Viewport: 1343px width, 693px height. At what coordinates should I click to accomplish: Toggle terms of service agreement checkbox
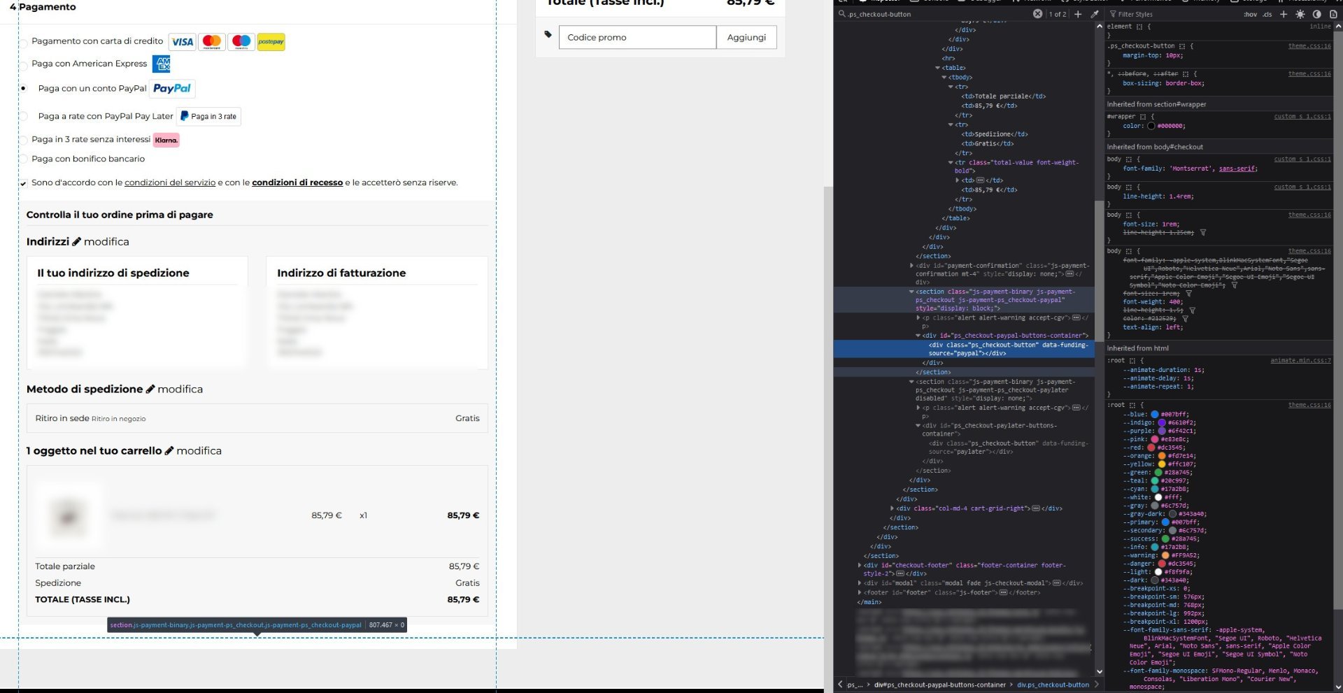click(x=23, y=184)
